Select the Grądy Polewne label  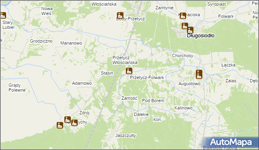[17, 88]
